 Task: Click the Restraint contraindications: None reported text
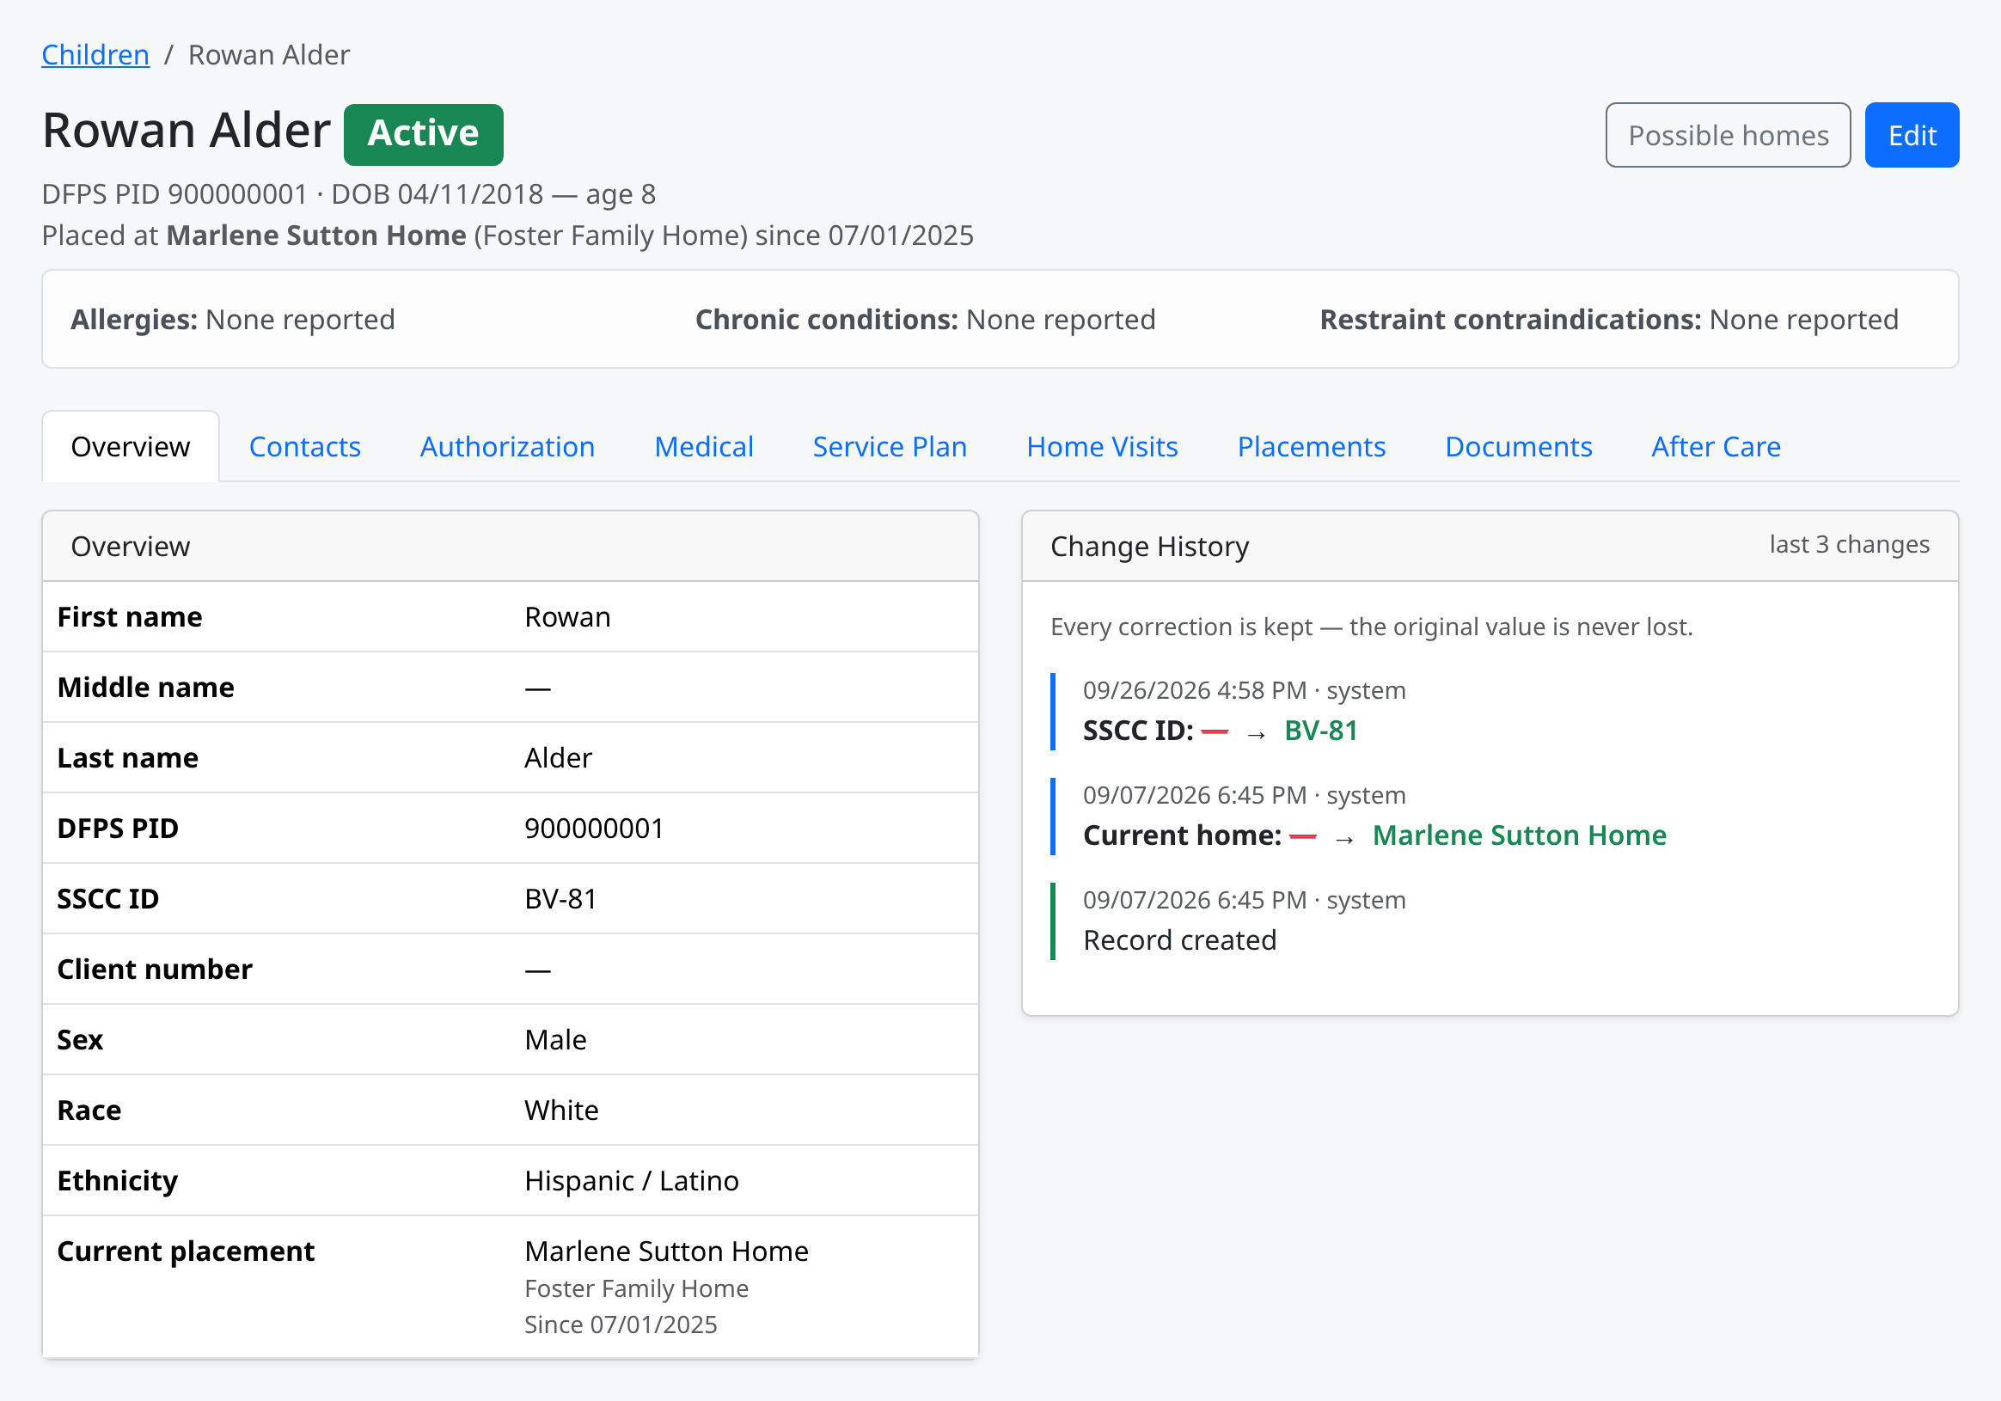(1609, 320)
